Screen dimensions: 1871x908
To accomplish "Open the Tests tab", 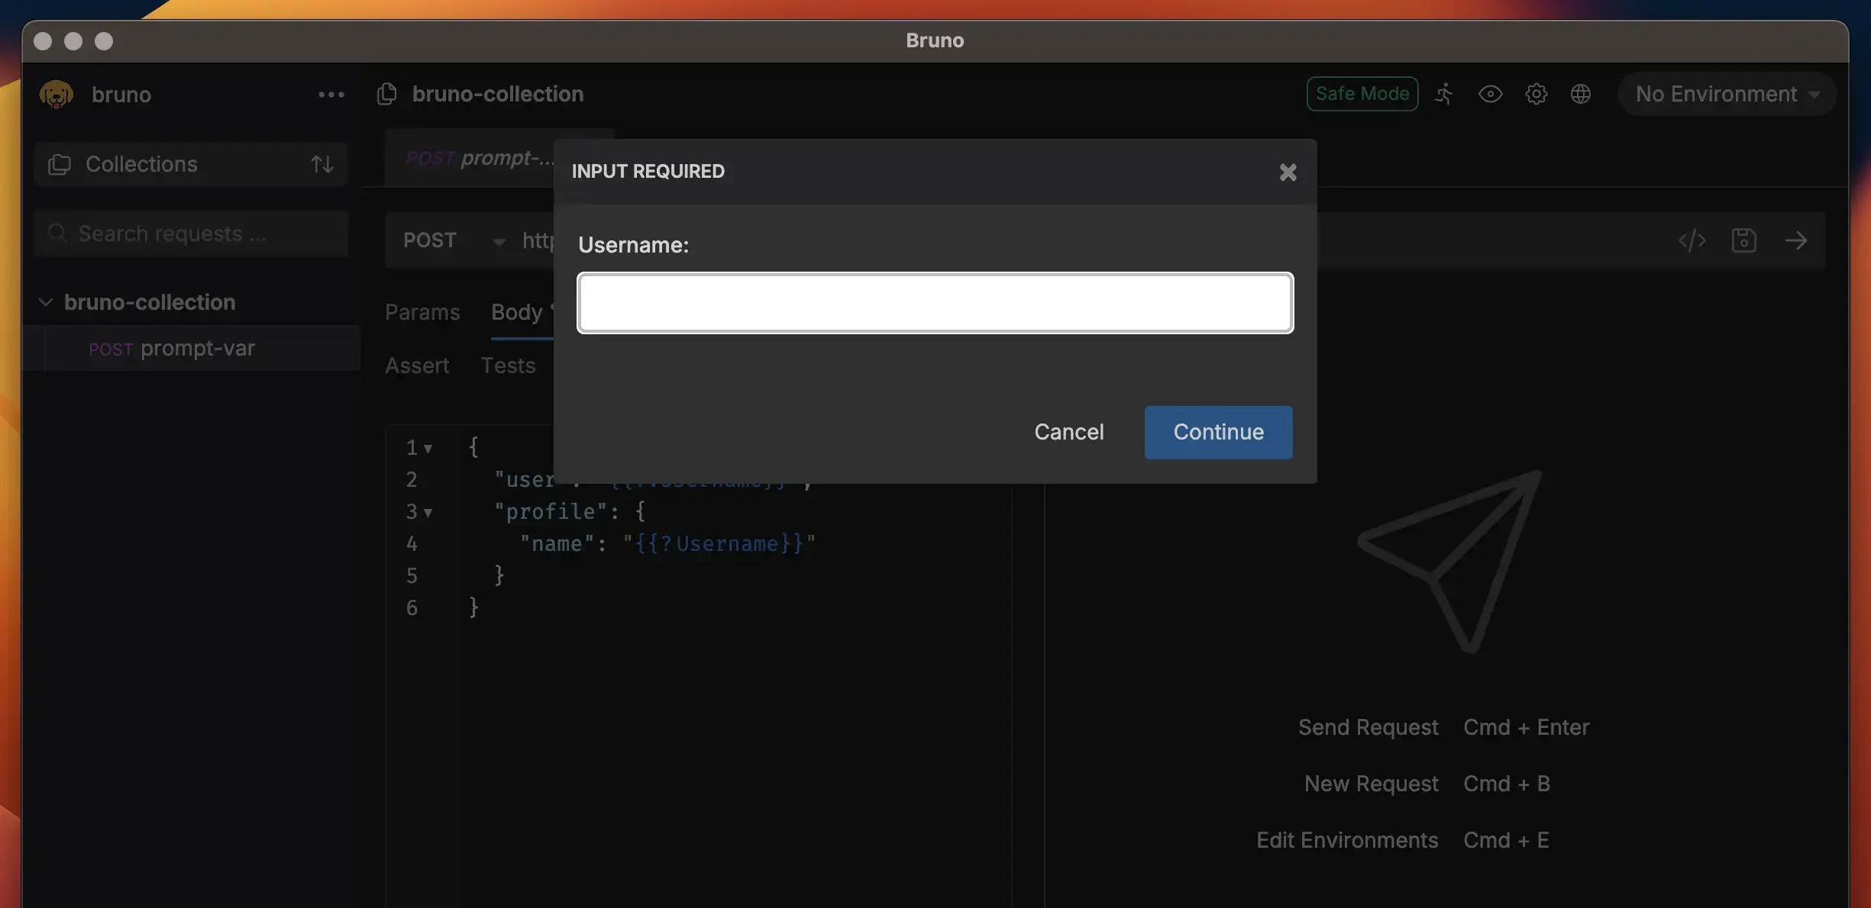I will click(507, 365).
